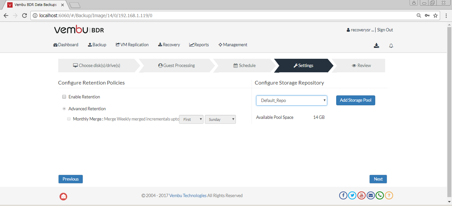Open the VM Replication menu
The height and width of the screenshot is (206, 452).
[x=132, y=45]
